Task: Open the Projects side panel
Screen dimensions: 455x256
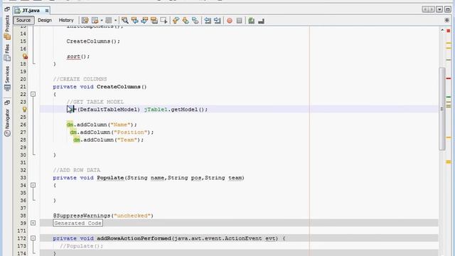Action: 7,23
